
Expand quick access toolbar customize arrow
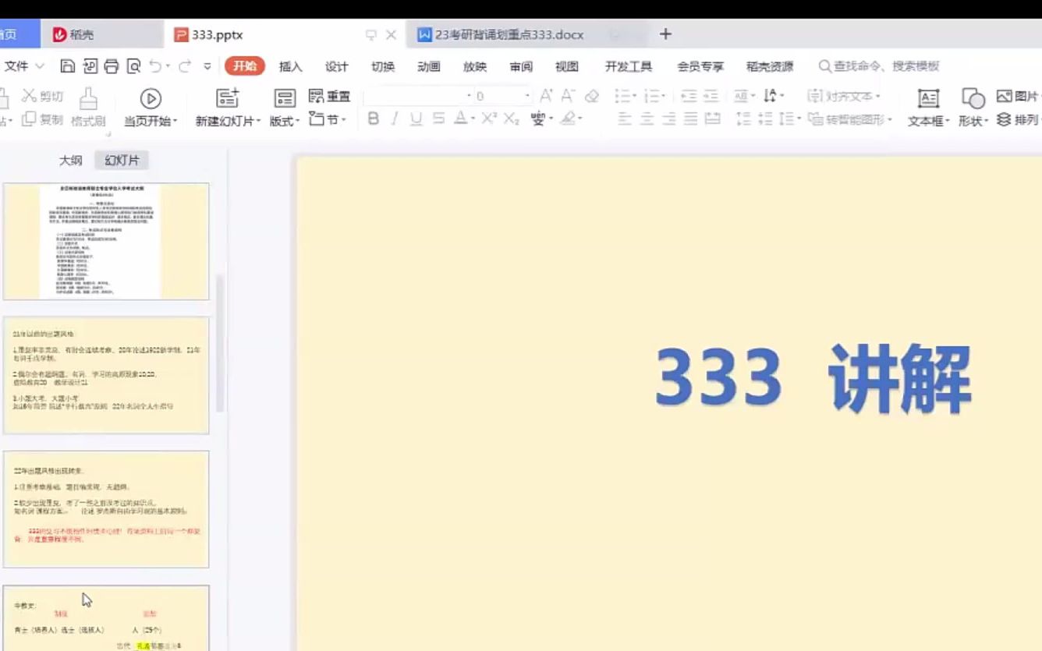click(x=207, y=66)
